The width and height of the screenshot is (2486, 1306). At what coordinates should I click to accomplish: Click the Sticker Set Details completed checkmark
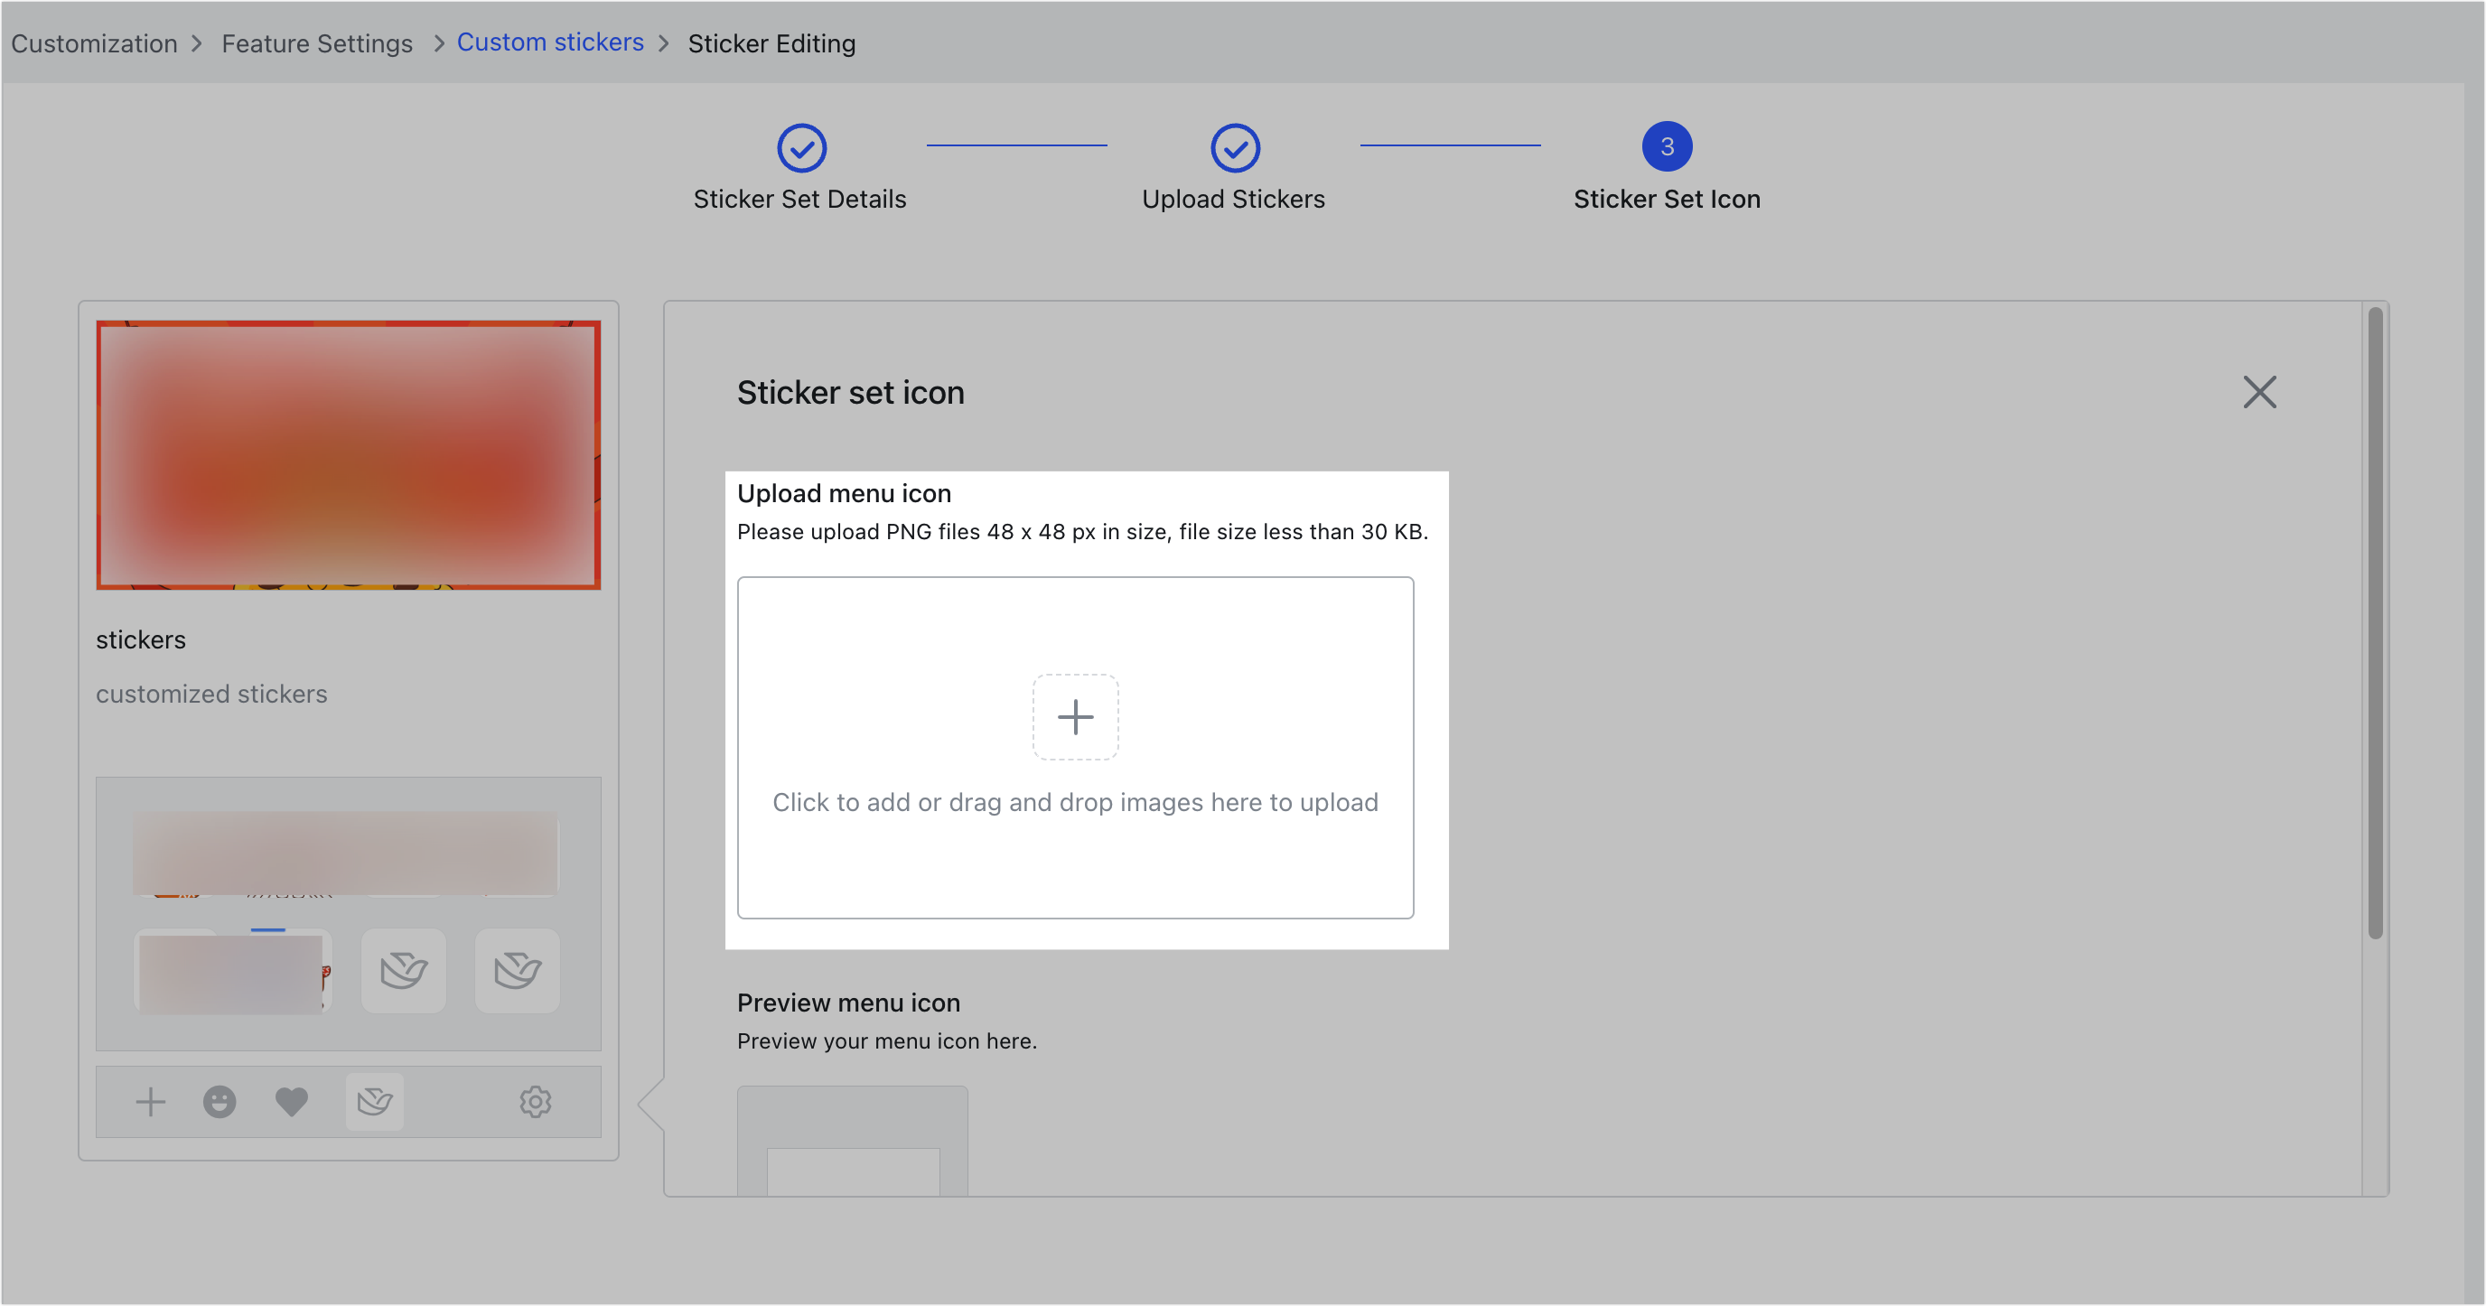(800, 147)
